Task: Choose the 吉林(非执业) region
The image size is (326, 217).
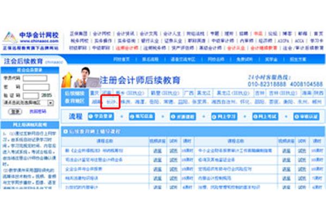Action: click(x=283, y=93)
